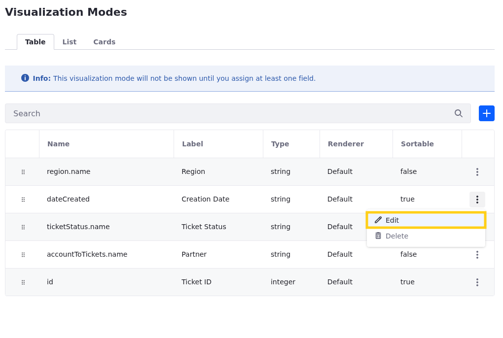The height and width of the screenshot is (338, 503).
Task: Click the search magnifier icon
Action: [x=459, y=113]
